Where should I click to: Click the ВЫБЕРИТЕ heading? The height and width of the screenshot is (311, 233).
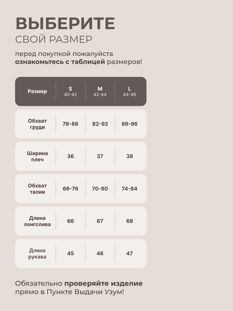tap(65, 23)
